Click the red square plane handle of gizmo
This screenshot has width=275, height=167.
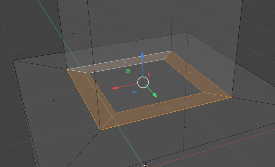pos(149,75)
